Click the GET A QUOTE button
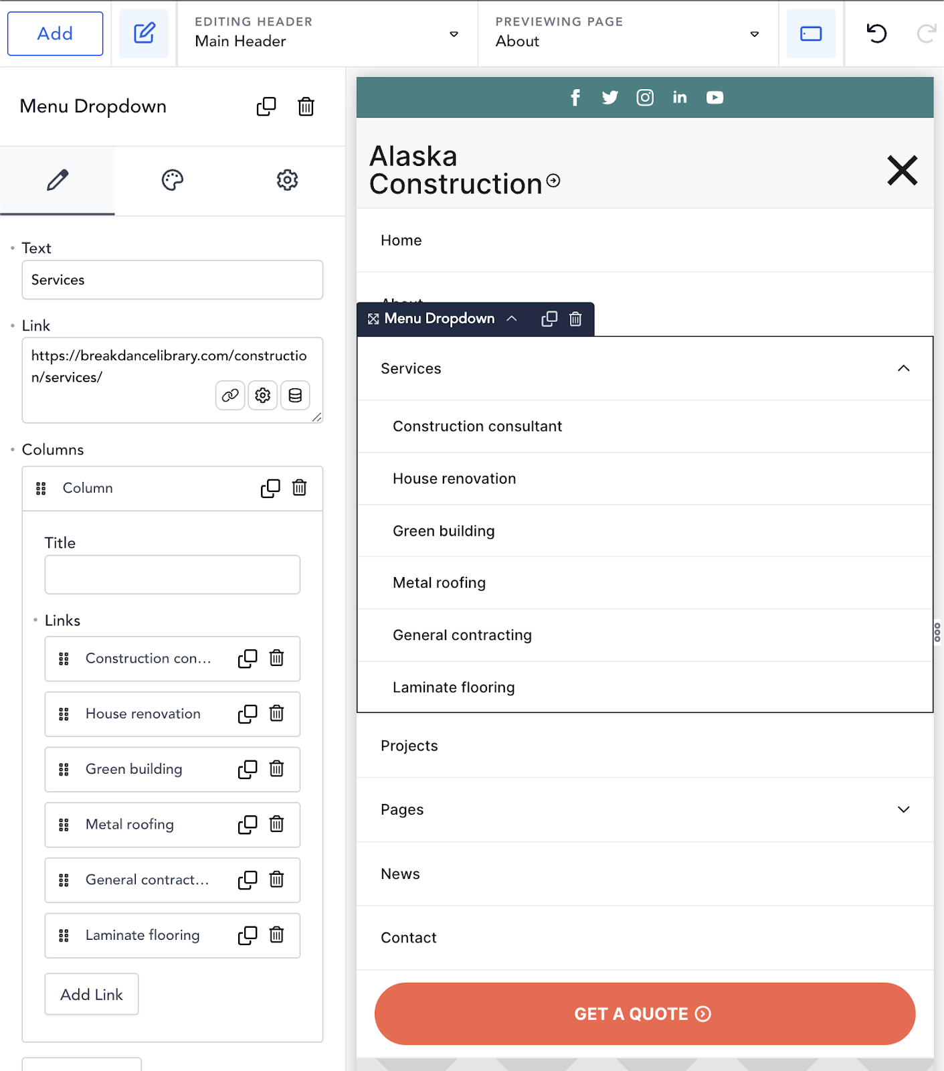 [645, 1014]
